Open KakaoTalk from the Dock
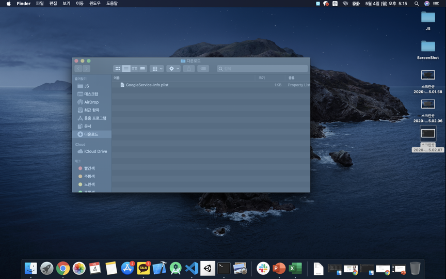446x279 pixels. point(144,268)
